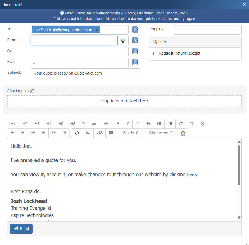The image size is (249, 245).
Task: Apply H1 heading style
Action: (x=13, y=124)
